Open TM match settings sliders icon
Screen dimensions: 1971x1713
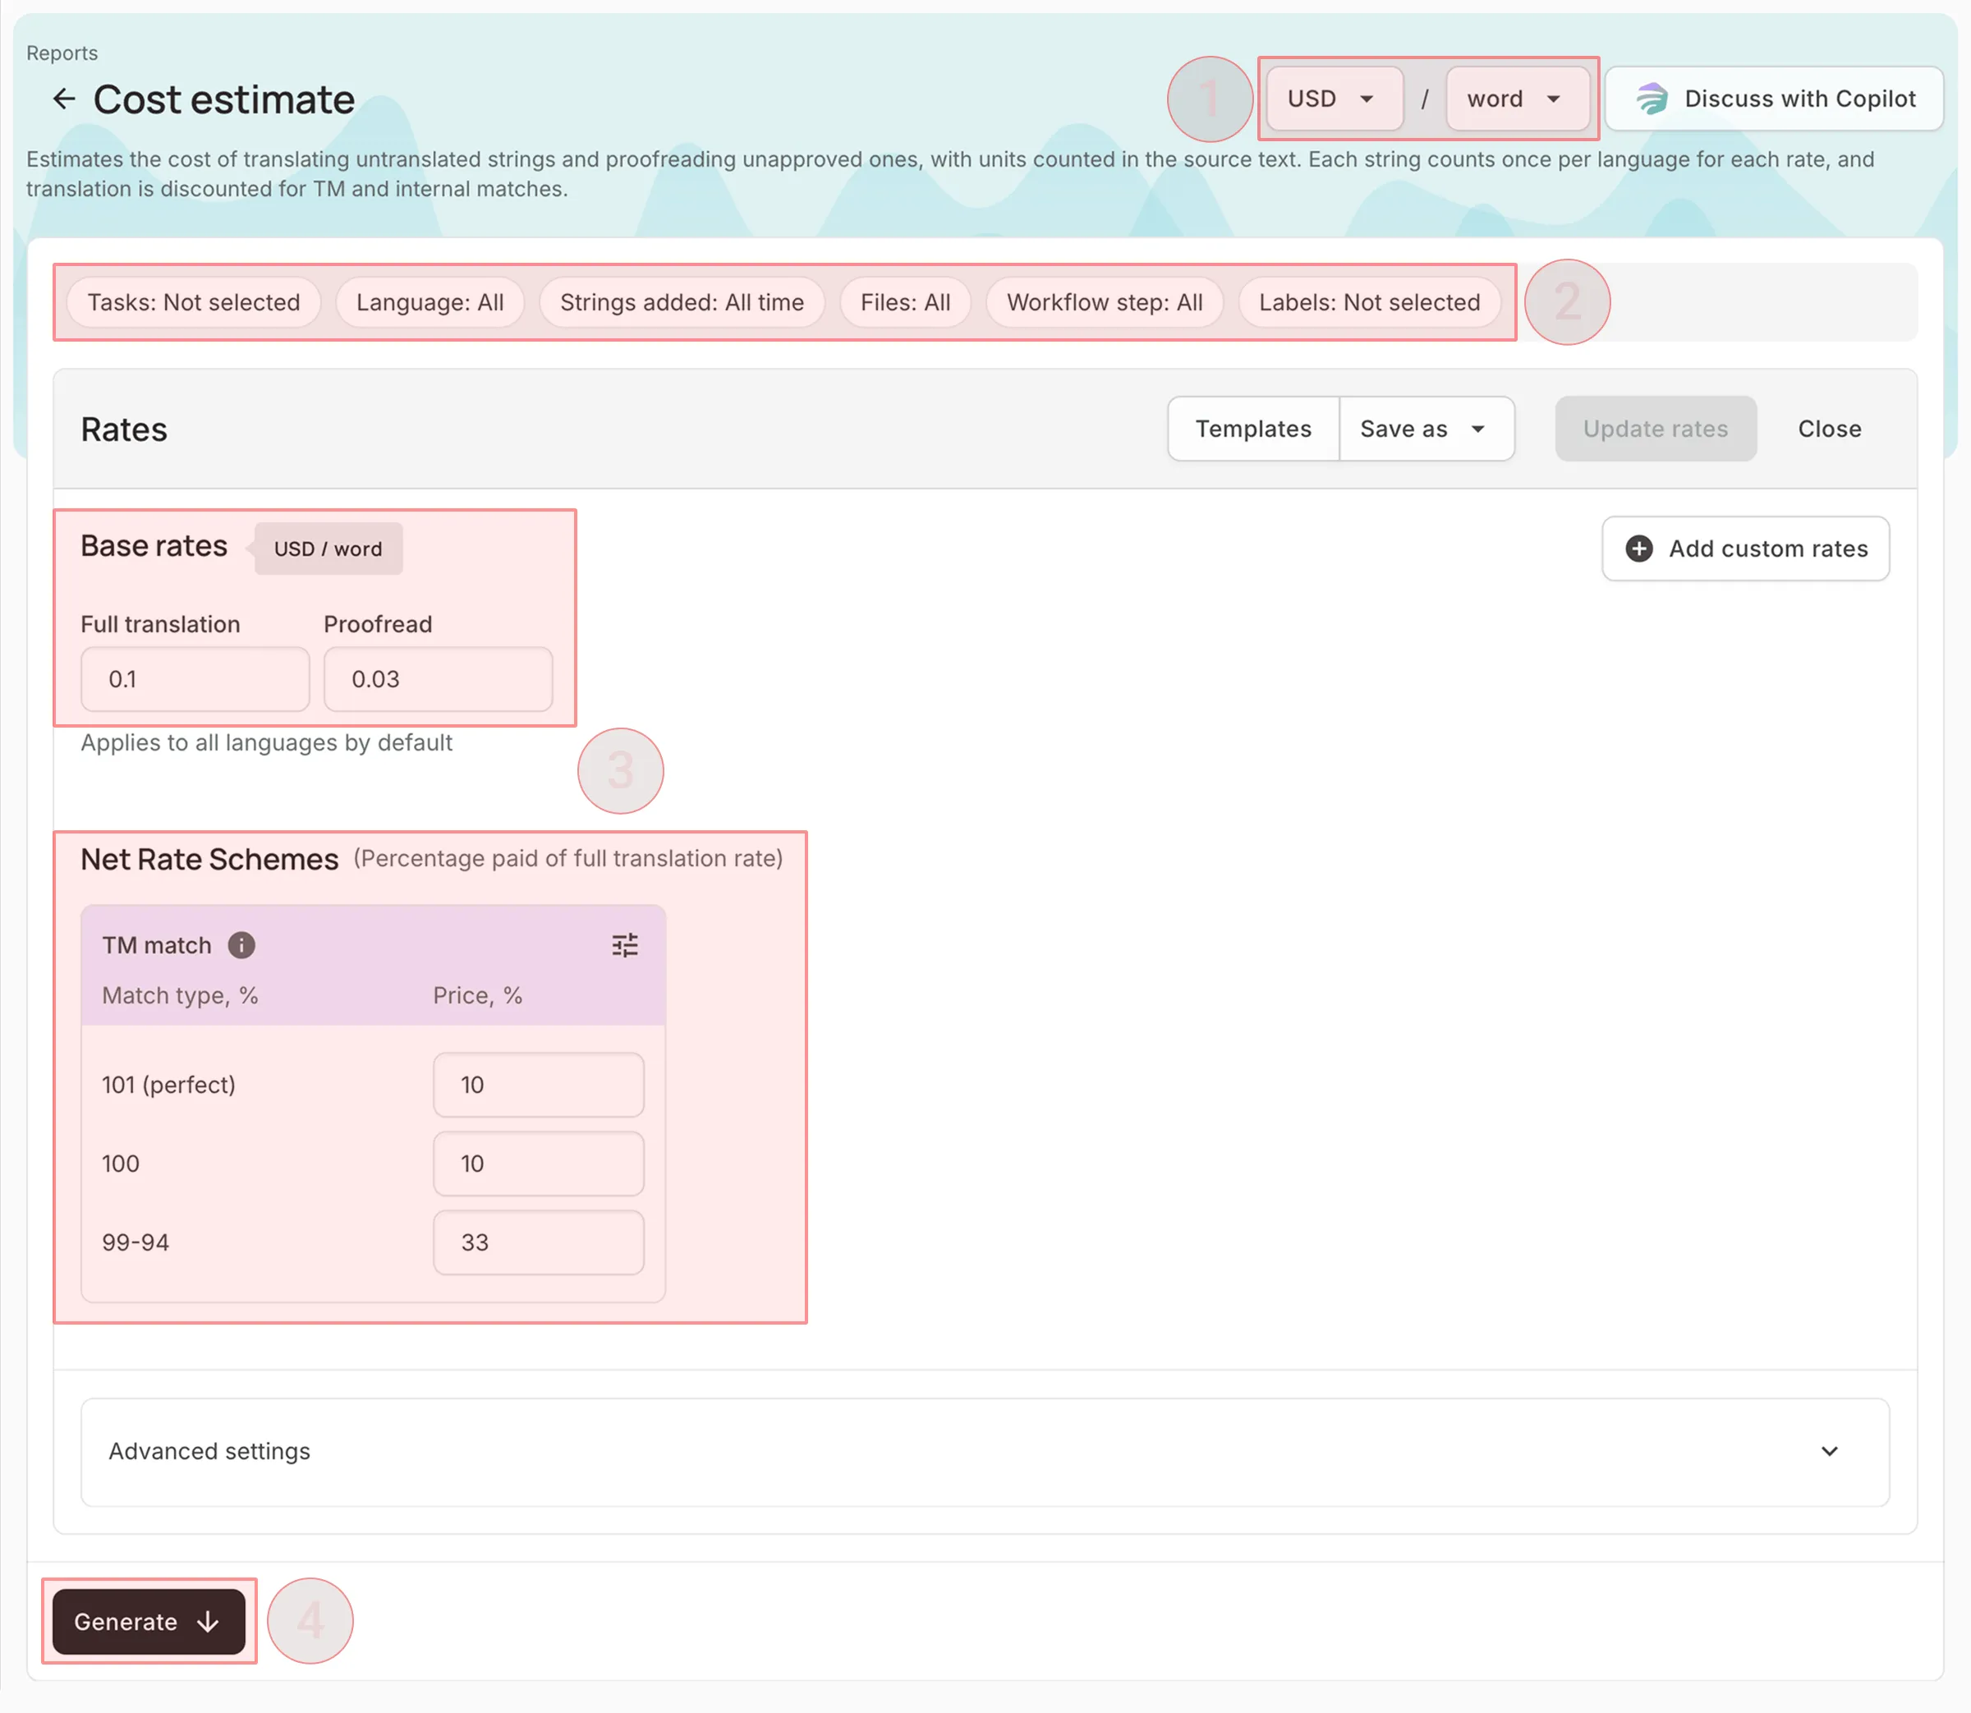[x=624, y=945]
